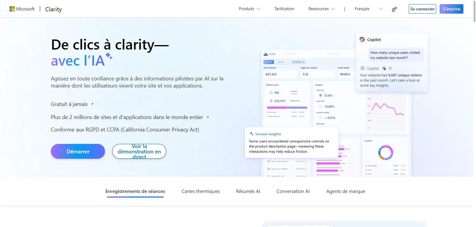Click the country donut chart

(x=386, y=153)
